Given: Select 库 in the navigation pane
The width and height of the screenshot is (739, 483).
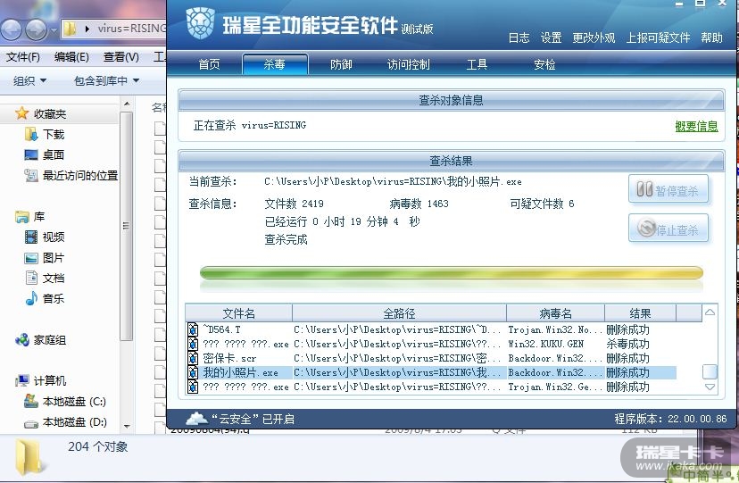Looking at the screenshot, I should tap(38, 216).
